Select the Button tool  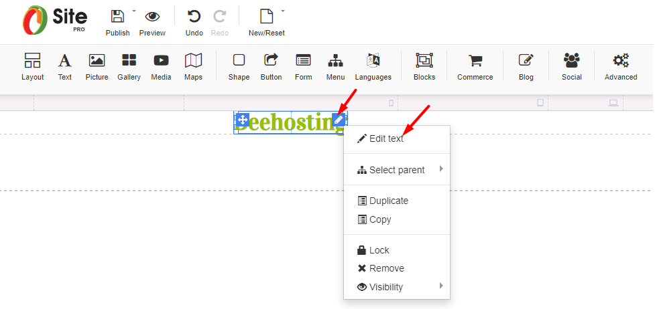tap(271, 66)
